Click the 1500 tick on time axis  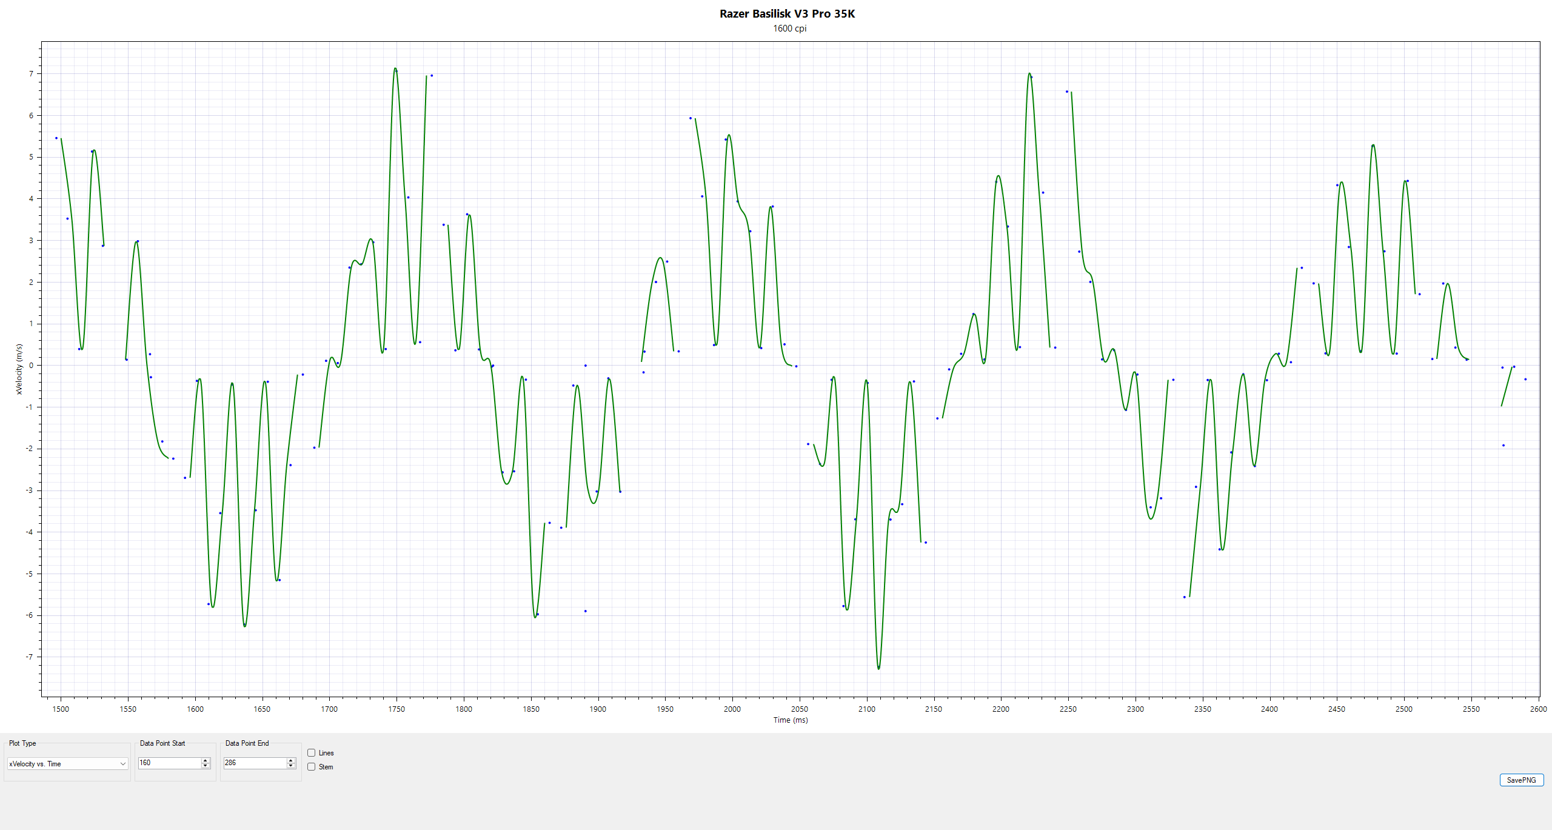pyautogui.click(x=61, y=709)
